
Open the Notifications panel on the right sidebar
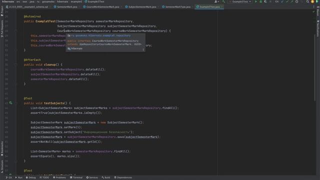pos(318,28)
